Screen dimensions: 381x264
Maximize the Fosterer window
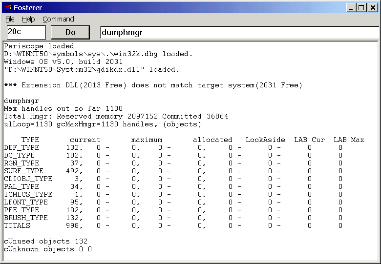pos(361,8)
